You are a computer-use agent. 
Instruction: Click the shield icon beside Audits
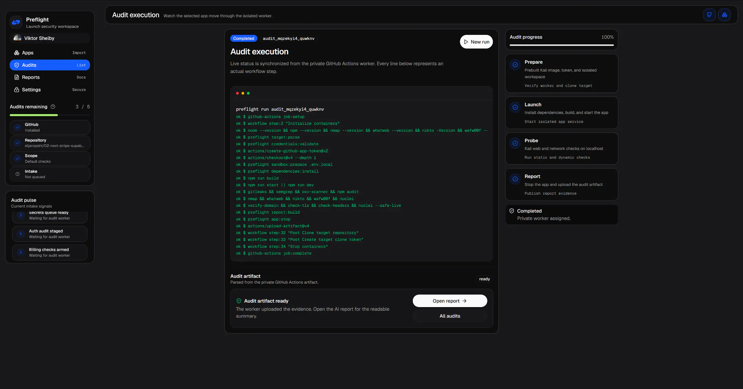point(17,65)
